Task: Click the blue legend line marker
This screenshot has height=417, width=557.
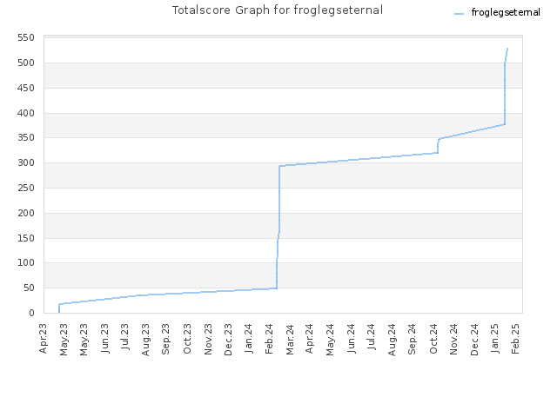Action: pyautogui.click(x=459, y=14)
